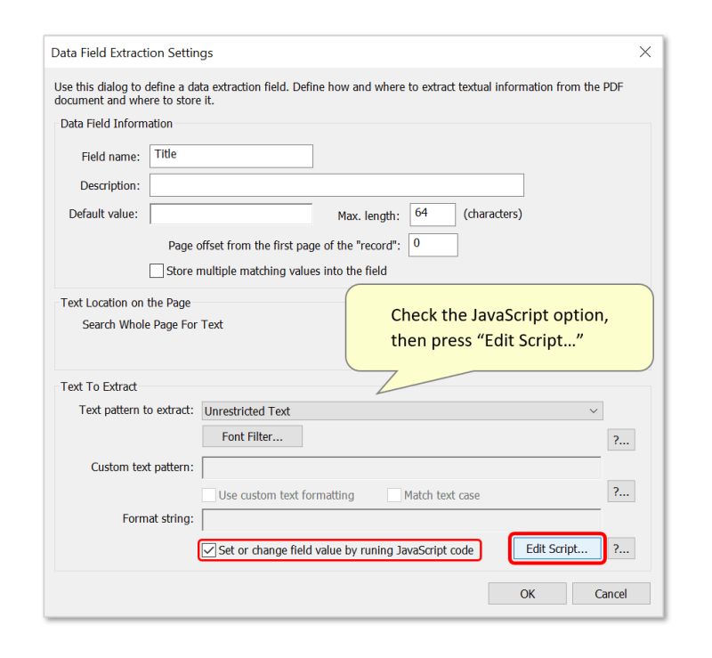The width and height of the screenshot is (712, 658).
Task: Click inside the Field name text box
Action: click(x=231, y=155)
